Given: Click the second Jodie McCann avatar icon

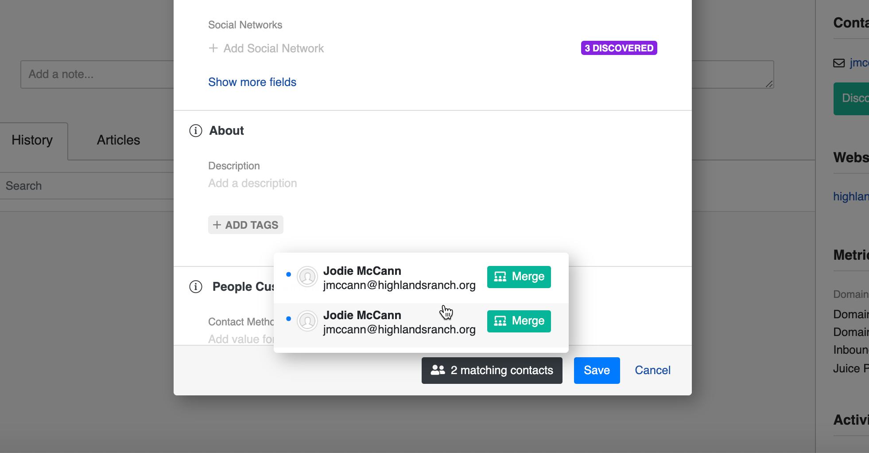Looking at the screenshot, I should 307,321.
